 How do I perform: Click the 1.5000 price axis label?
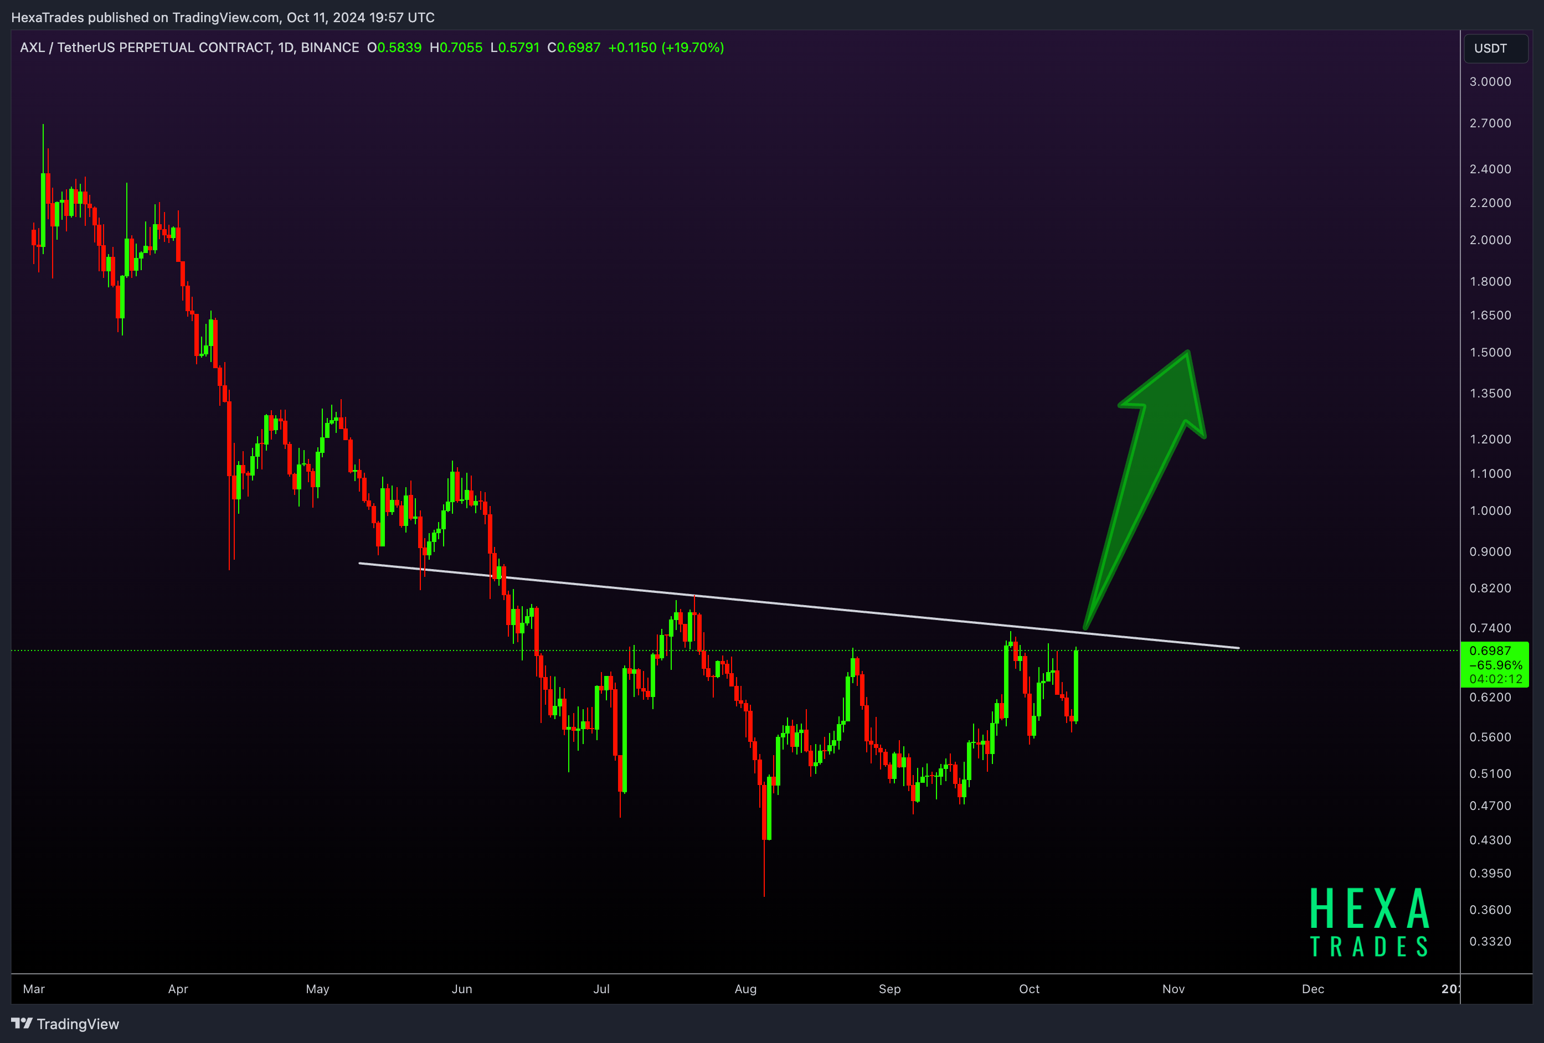pyautogui.click(x=1490, y=352)
